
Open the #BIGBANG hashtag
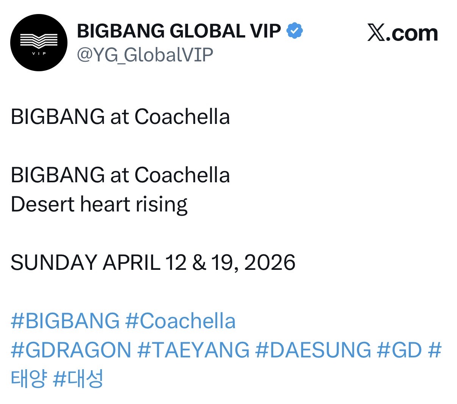pyautogui.click(x=65, y=321)
